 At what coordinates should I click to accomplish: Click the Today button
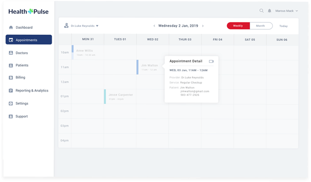click(283, 26)
